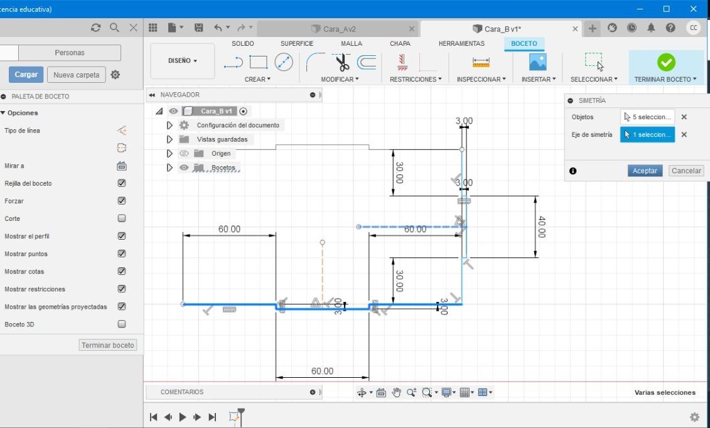
Task: Toggle Mostrar el perfil checkbox
Action: click(x=121, y=236)
